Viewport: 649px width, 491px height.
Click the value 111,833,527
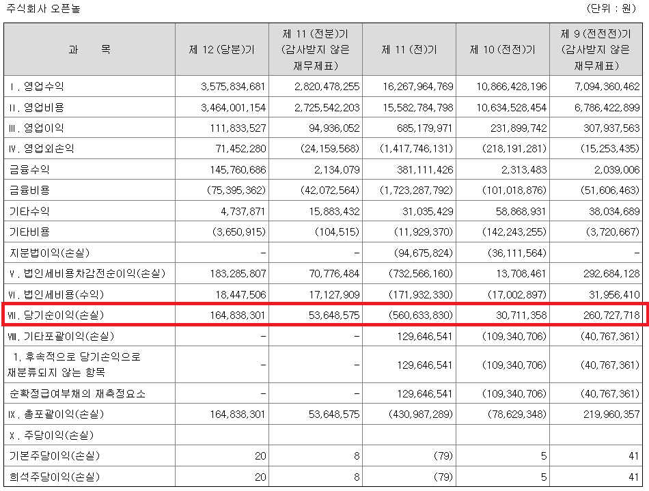238,128
